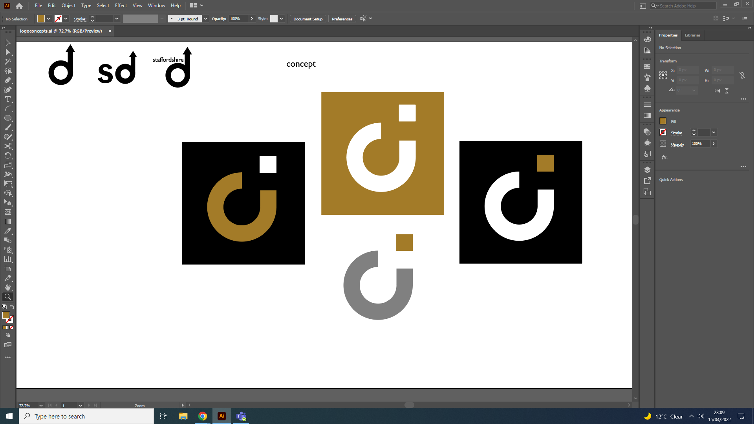Switch to the Libraries tab
Image resolution: width=754 pixels, height=424 pixels.
(692, 35)
